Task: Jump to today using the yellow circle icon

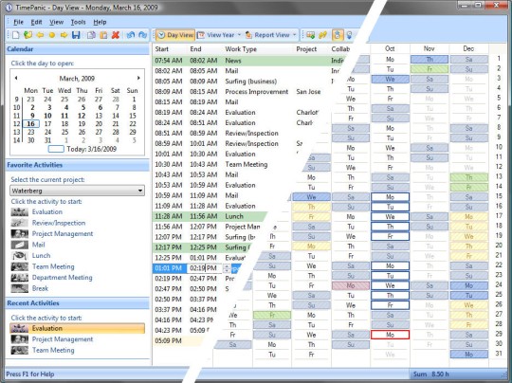Action: click(52, 35)
